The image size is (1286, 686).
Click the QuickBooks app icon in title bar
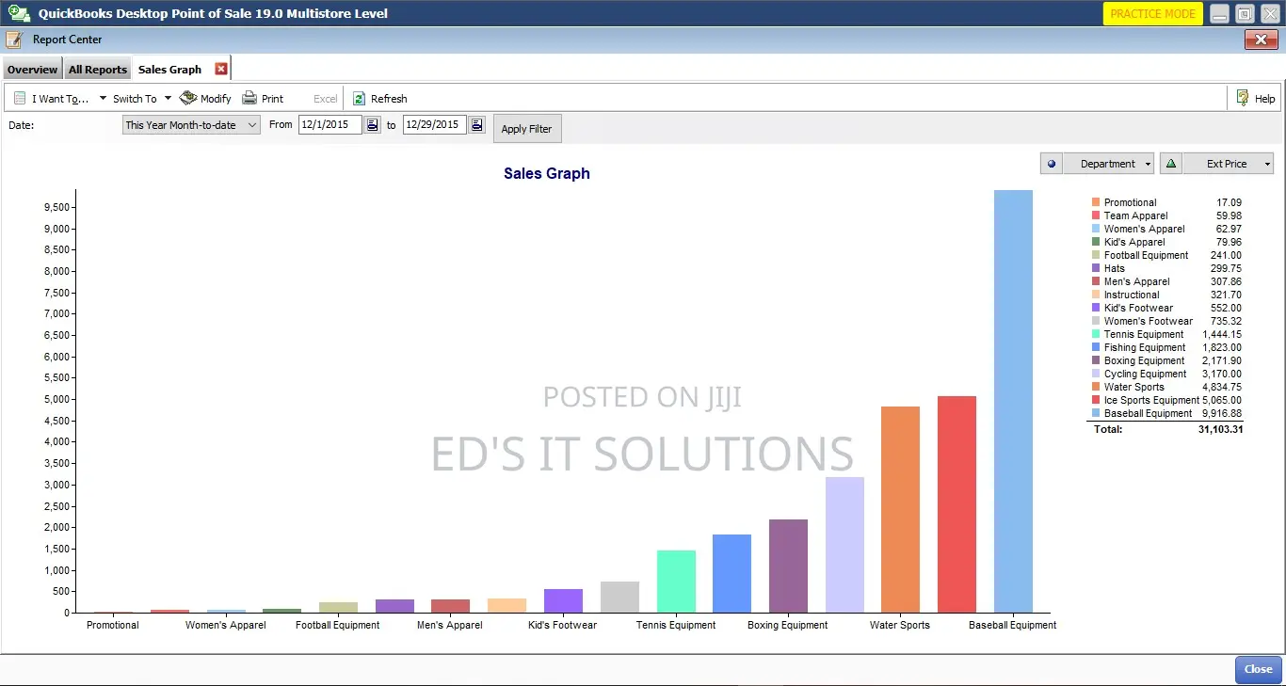coord(19,13)
